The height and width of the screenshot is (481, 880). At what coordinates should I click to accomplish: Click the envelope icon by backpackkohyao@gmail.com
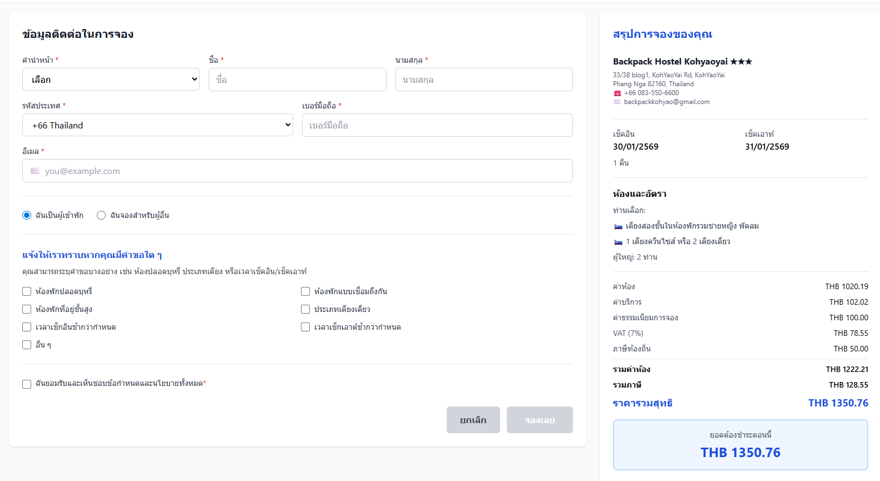[617, 102]
